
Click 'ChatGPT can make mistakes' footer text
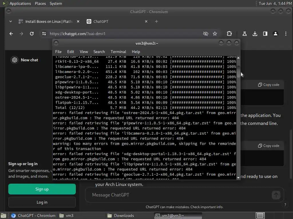(185, 207)
